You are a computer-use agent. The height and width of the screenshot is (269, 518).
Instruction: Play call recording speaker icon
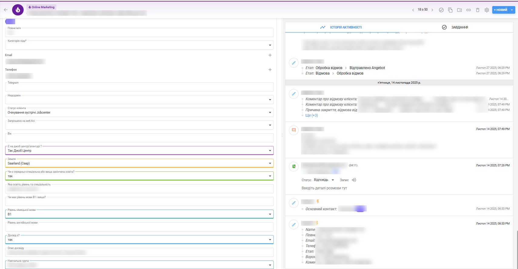coord(354,180)
